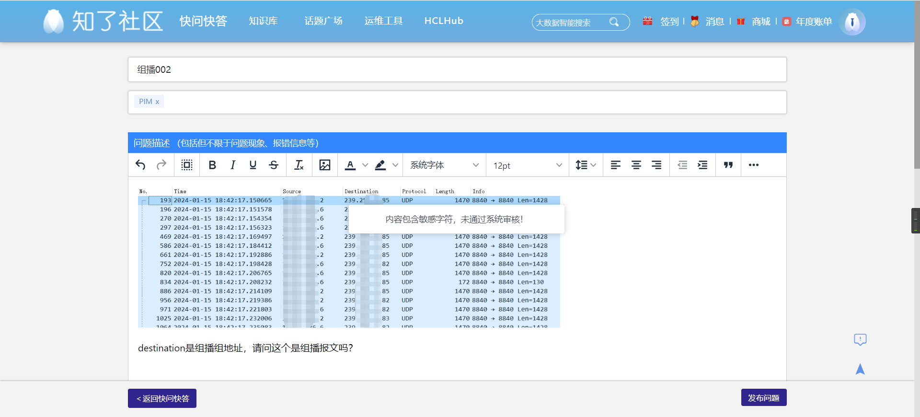Center-align the text
Viewport: 920px width, 417px height.
point(636,165)
